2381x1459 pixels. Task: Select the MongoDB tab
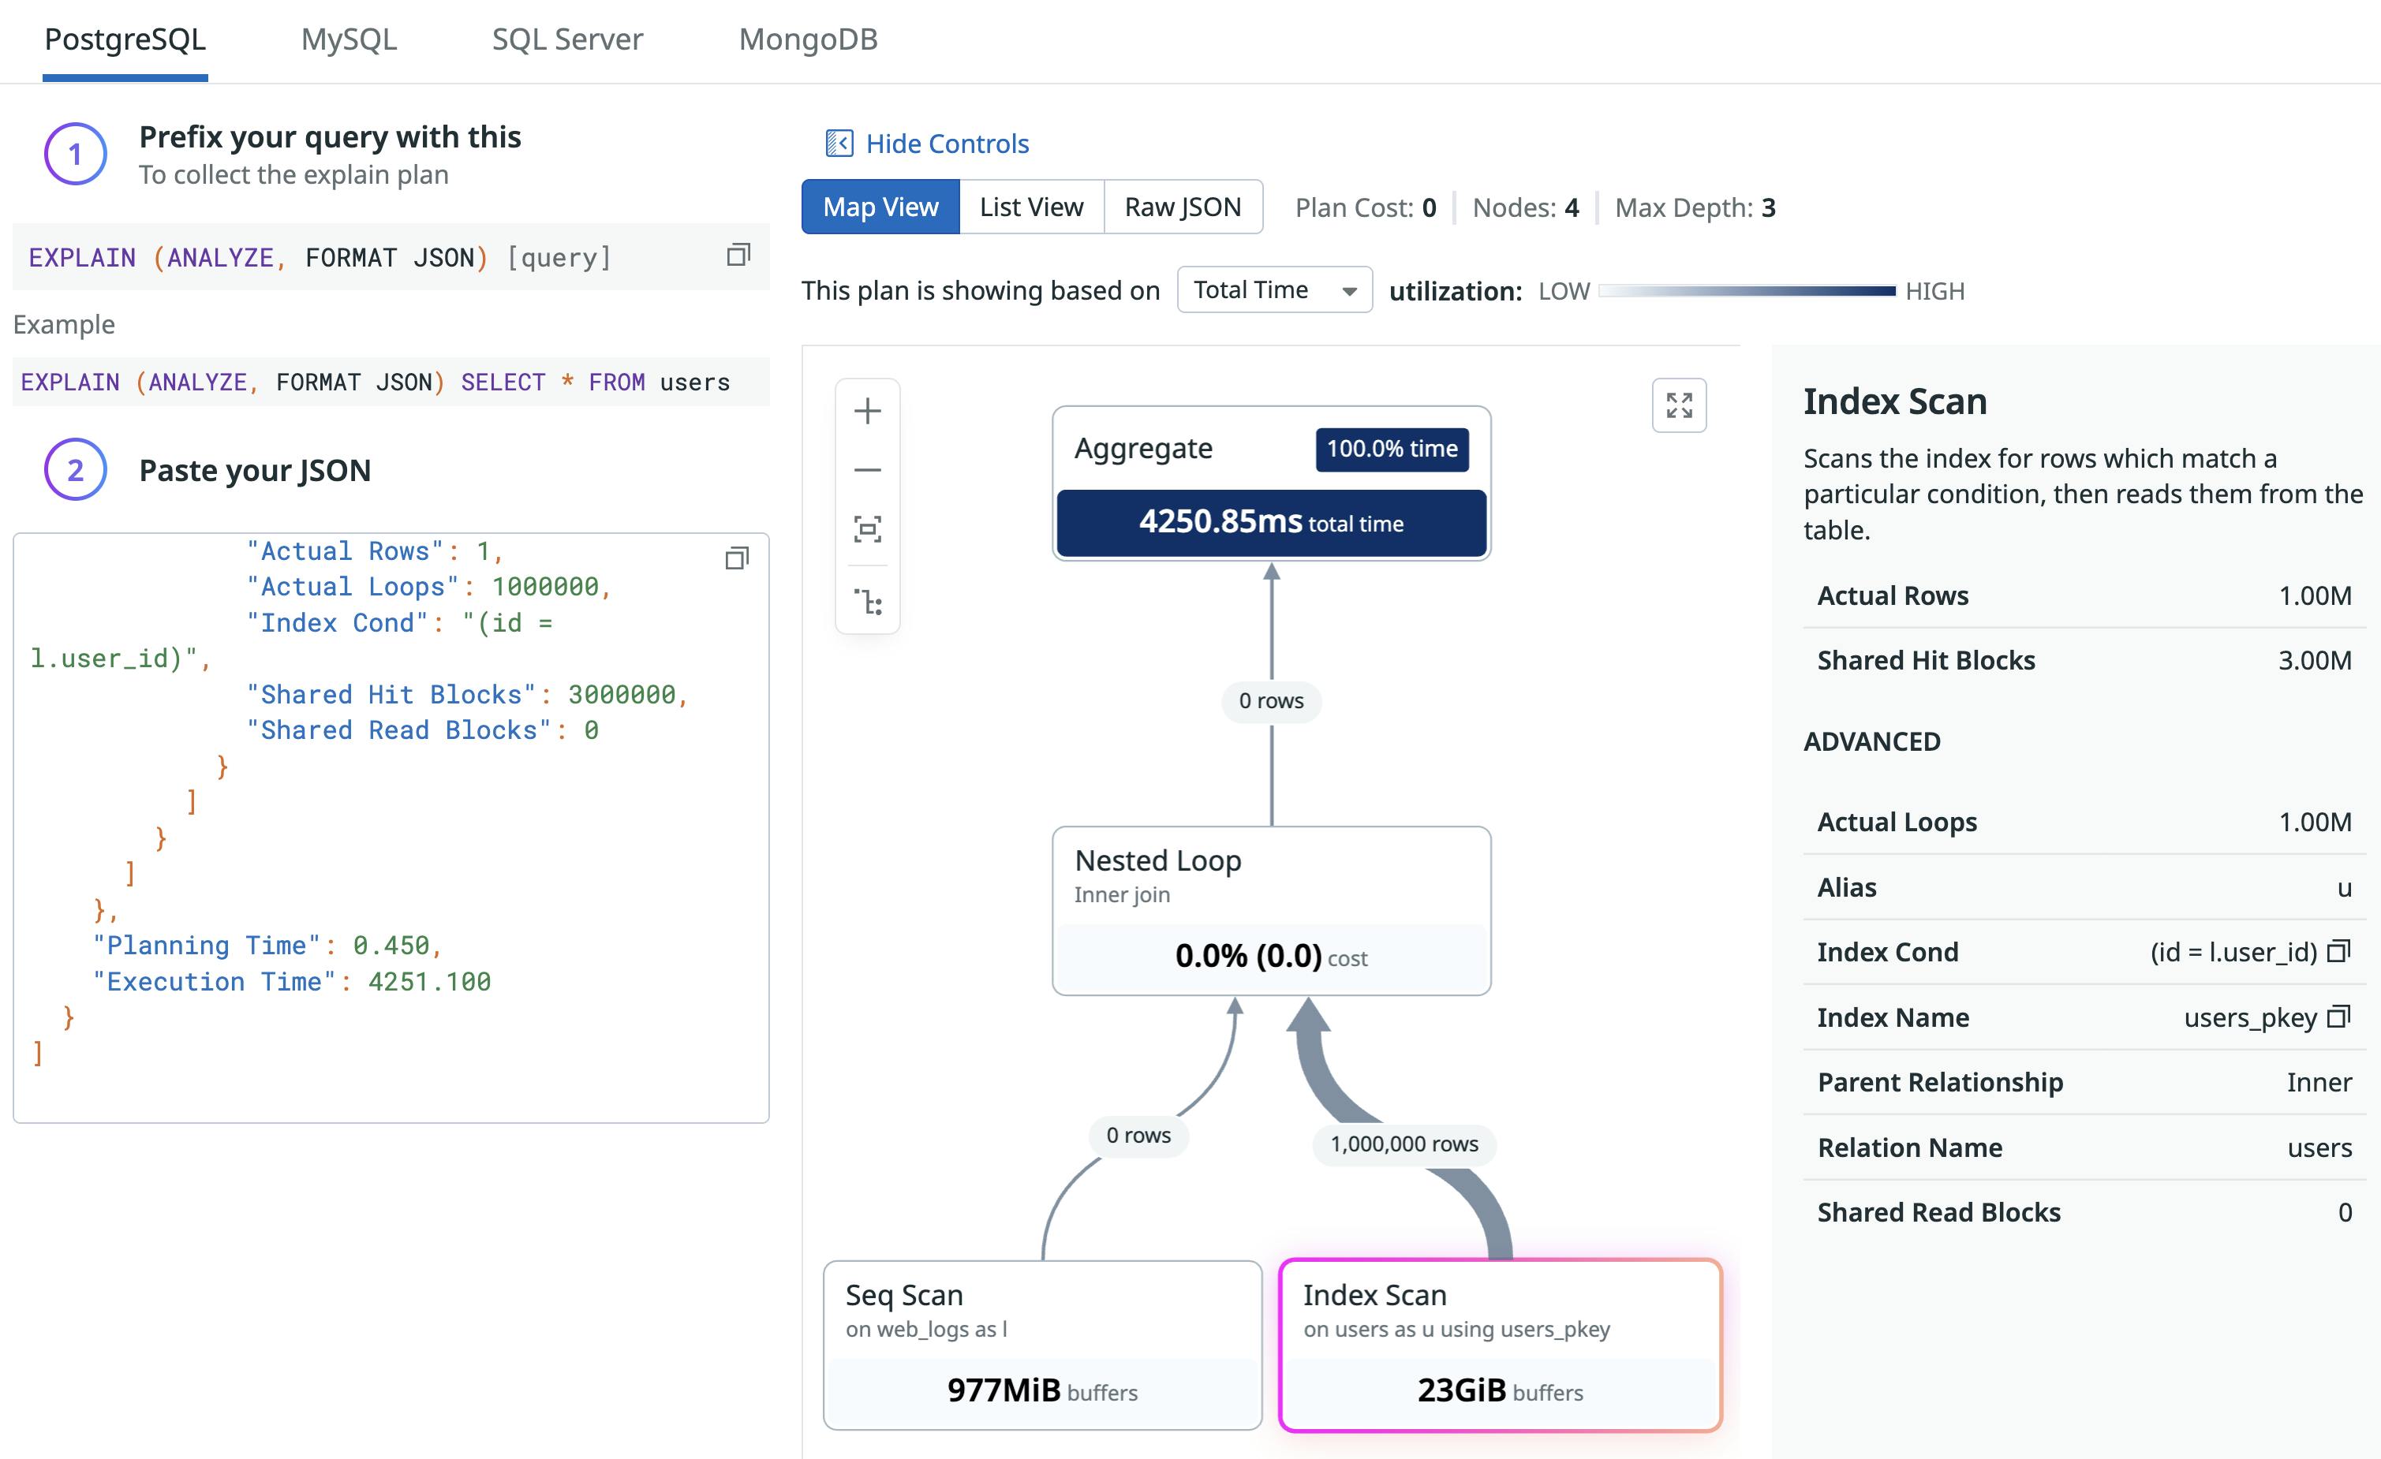pos(808,39)
